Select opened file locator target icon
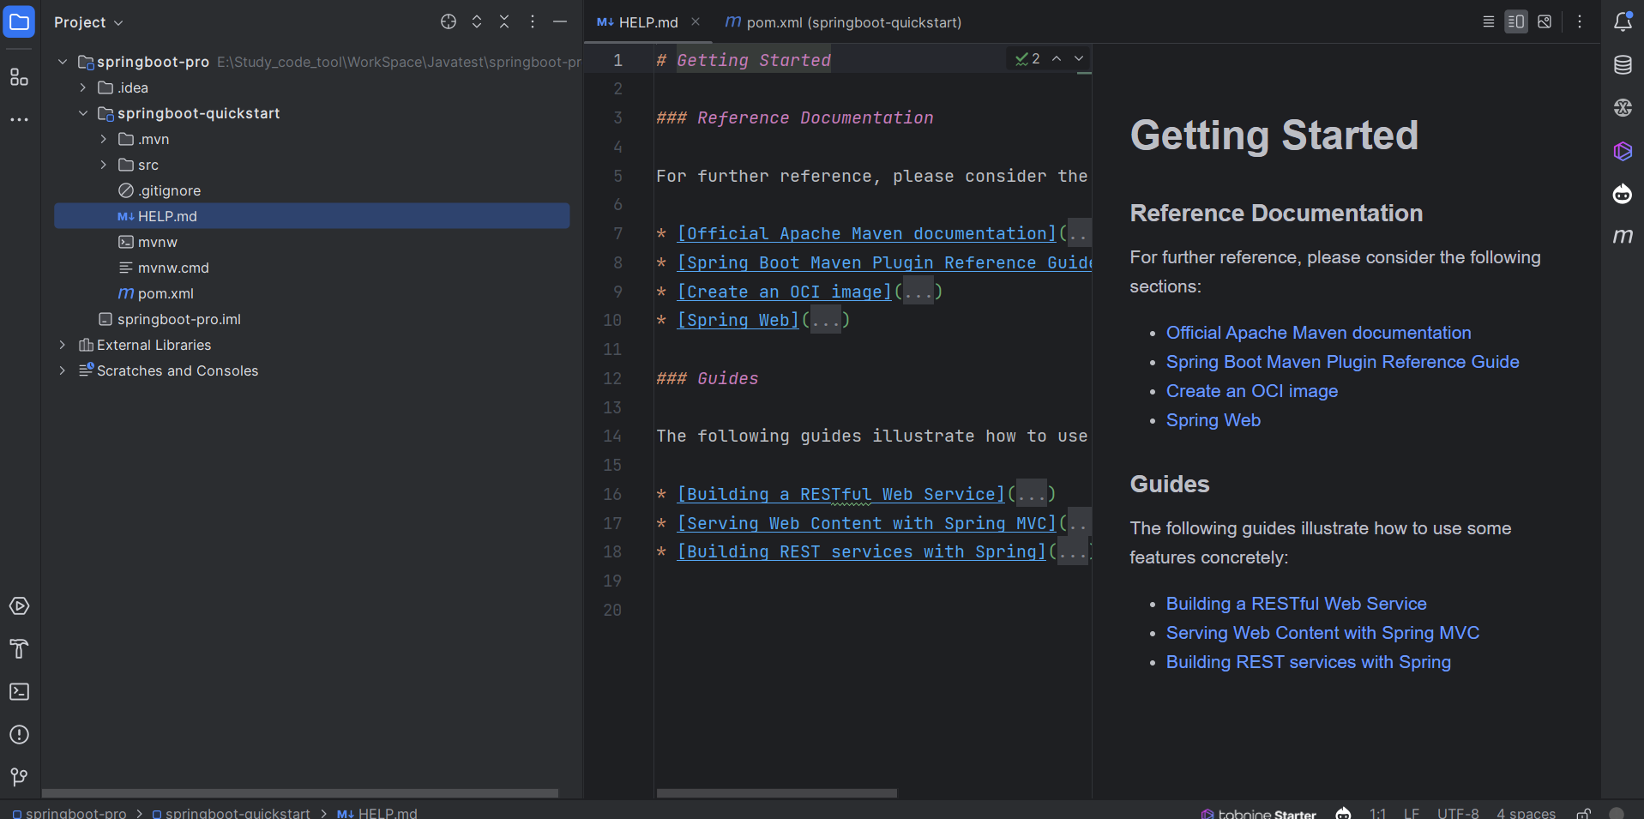Image resolution: width=1644 pixels, height=819 pixels. pyautogui.click(x=449, y=22)
